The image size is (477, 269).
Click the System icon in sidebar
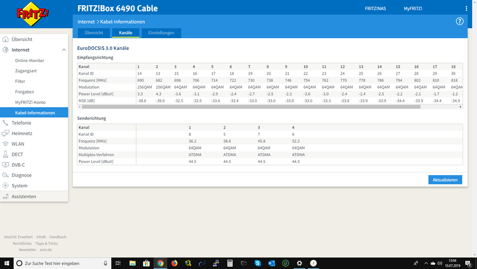tap(5, 185)
